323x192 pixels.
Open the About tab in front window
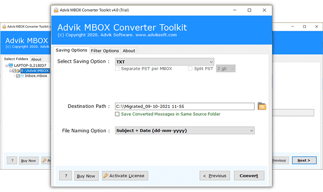129,51
